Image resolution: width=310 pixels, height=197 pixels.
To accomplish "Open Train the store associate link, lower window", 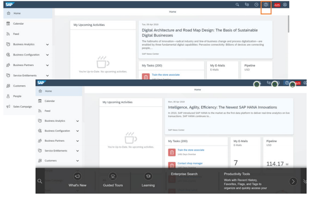I will [x=191, y=150].
